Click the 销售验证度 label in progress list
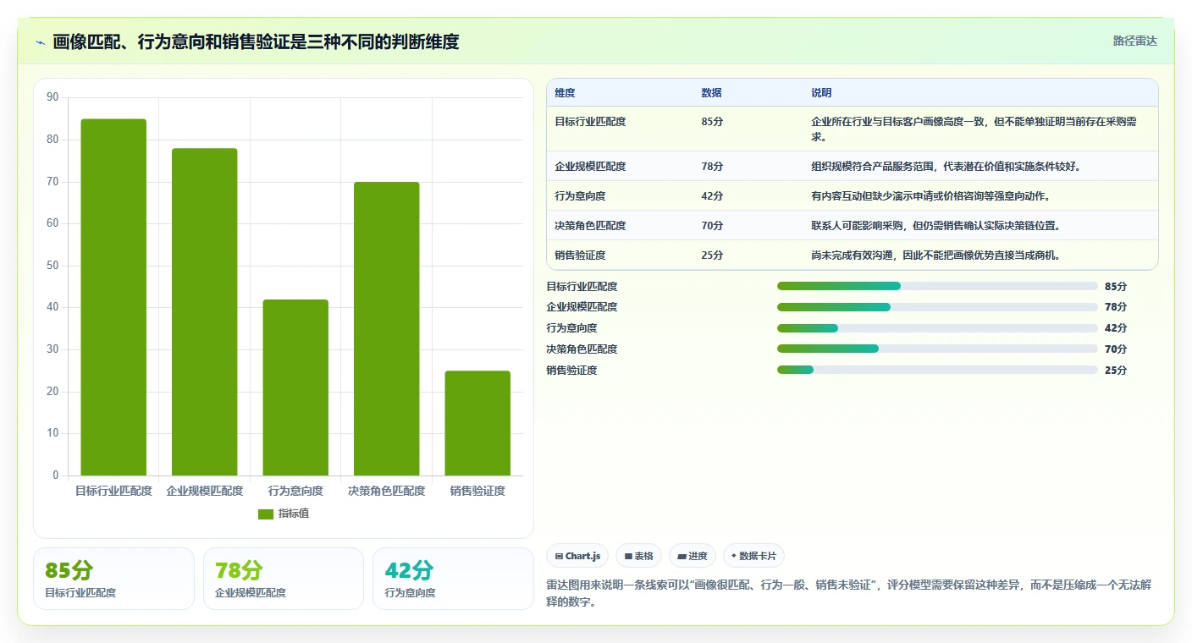 [x=571, y=370]
